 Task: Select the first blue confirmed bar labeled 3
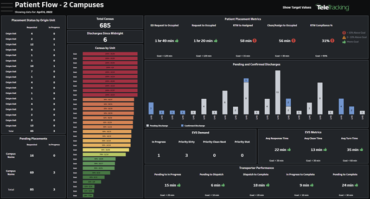click(x=151, y=108)
